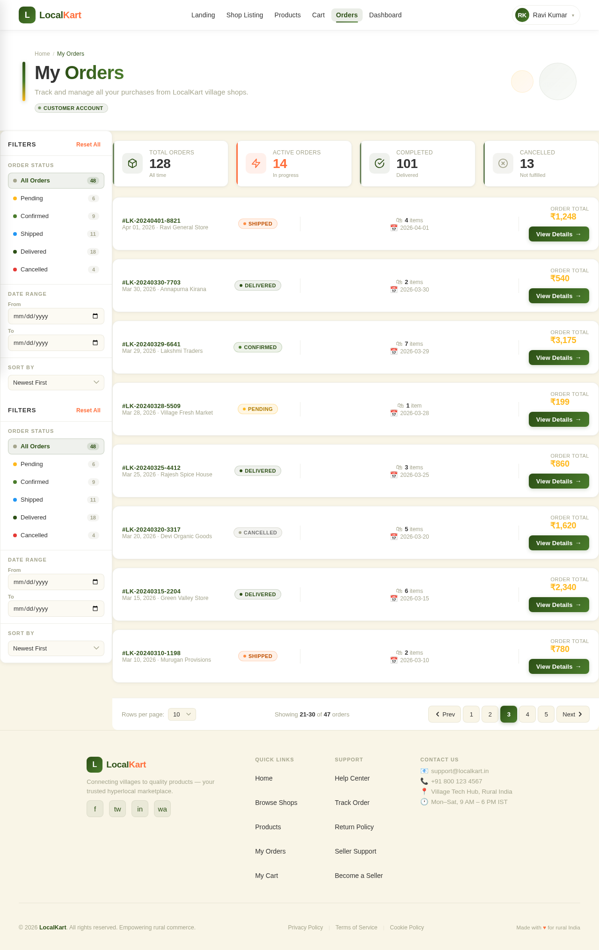Image resolution: width=599 pixels, height=950 pixels.
Task: Click the LocalKart logo icon in header
Action: pos(27,15)
